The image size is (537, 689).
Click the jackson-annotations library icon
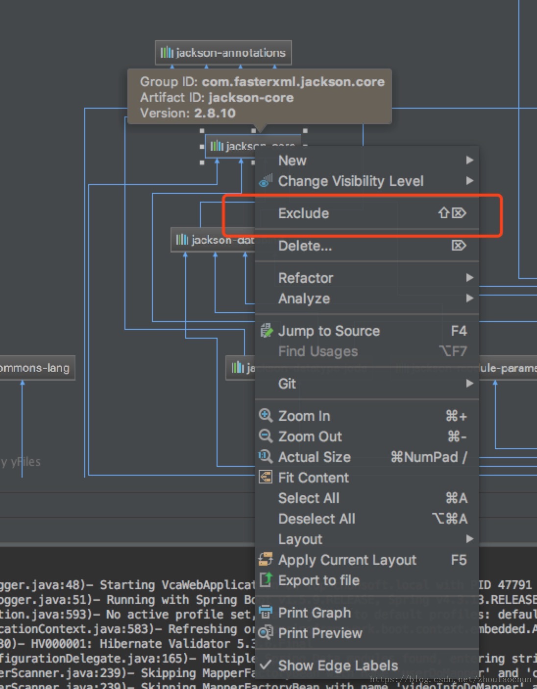pyautogui.click(x=167, y=52)
